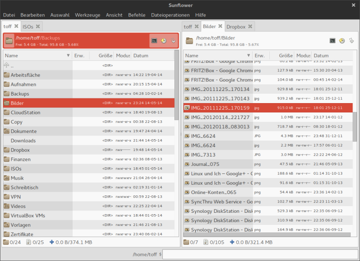Click right status bar file count icon

(x=206, y=242)
